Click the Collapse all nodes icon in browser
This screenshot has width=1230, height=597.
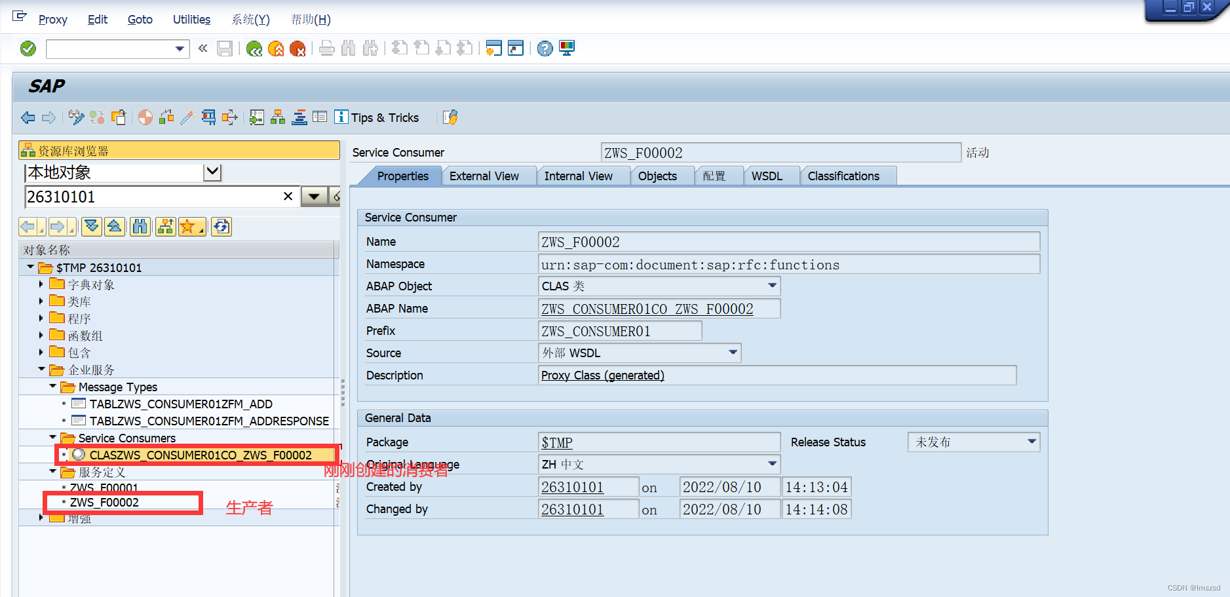pyautogui.click(x=115, y=227)
